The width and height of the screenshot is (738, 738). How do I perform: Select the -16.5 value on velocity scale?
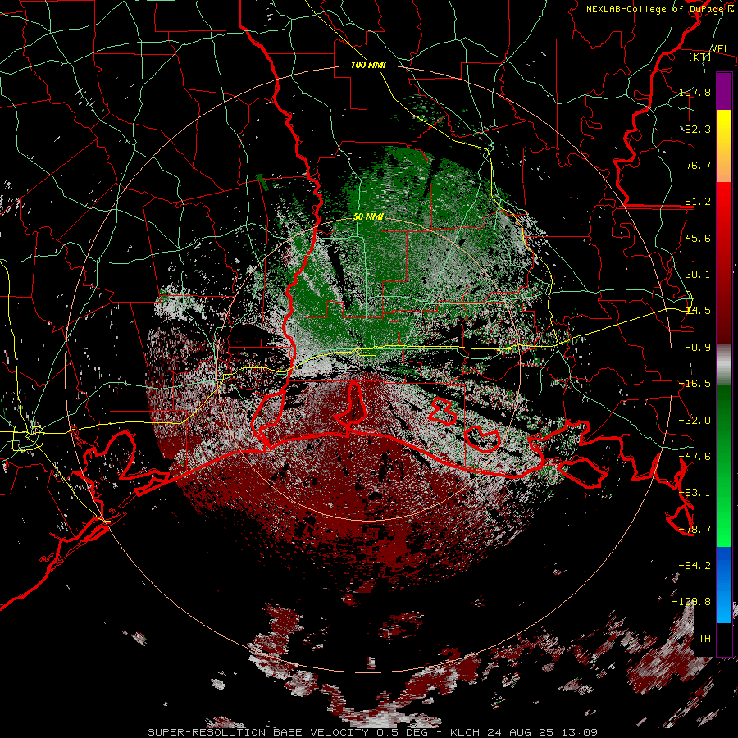[695, 384]
